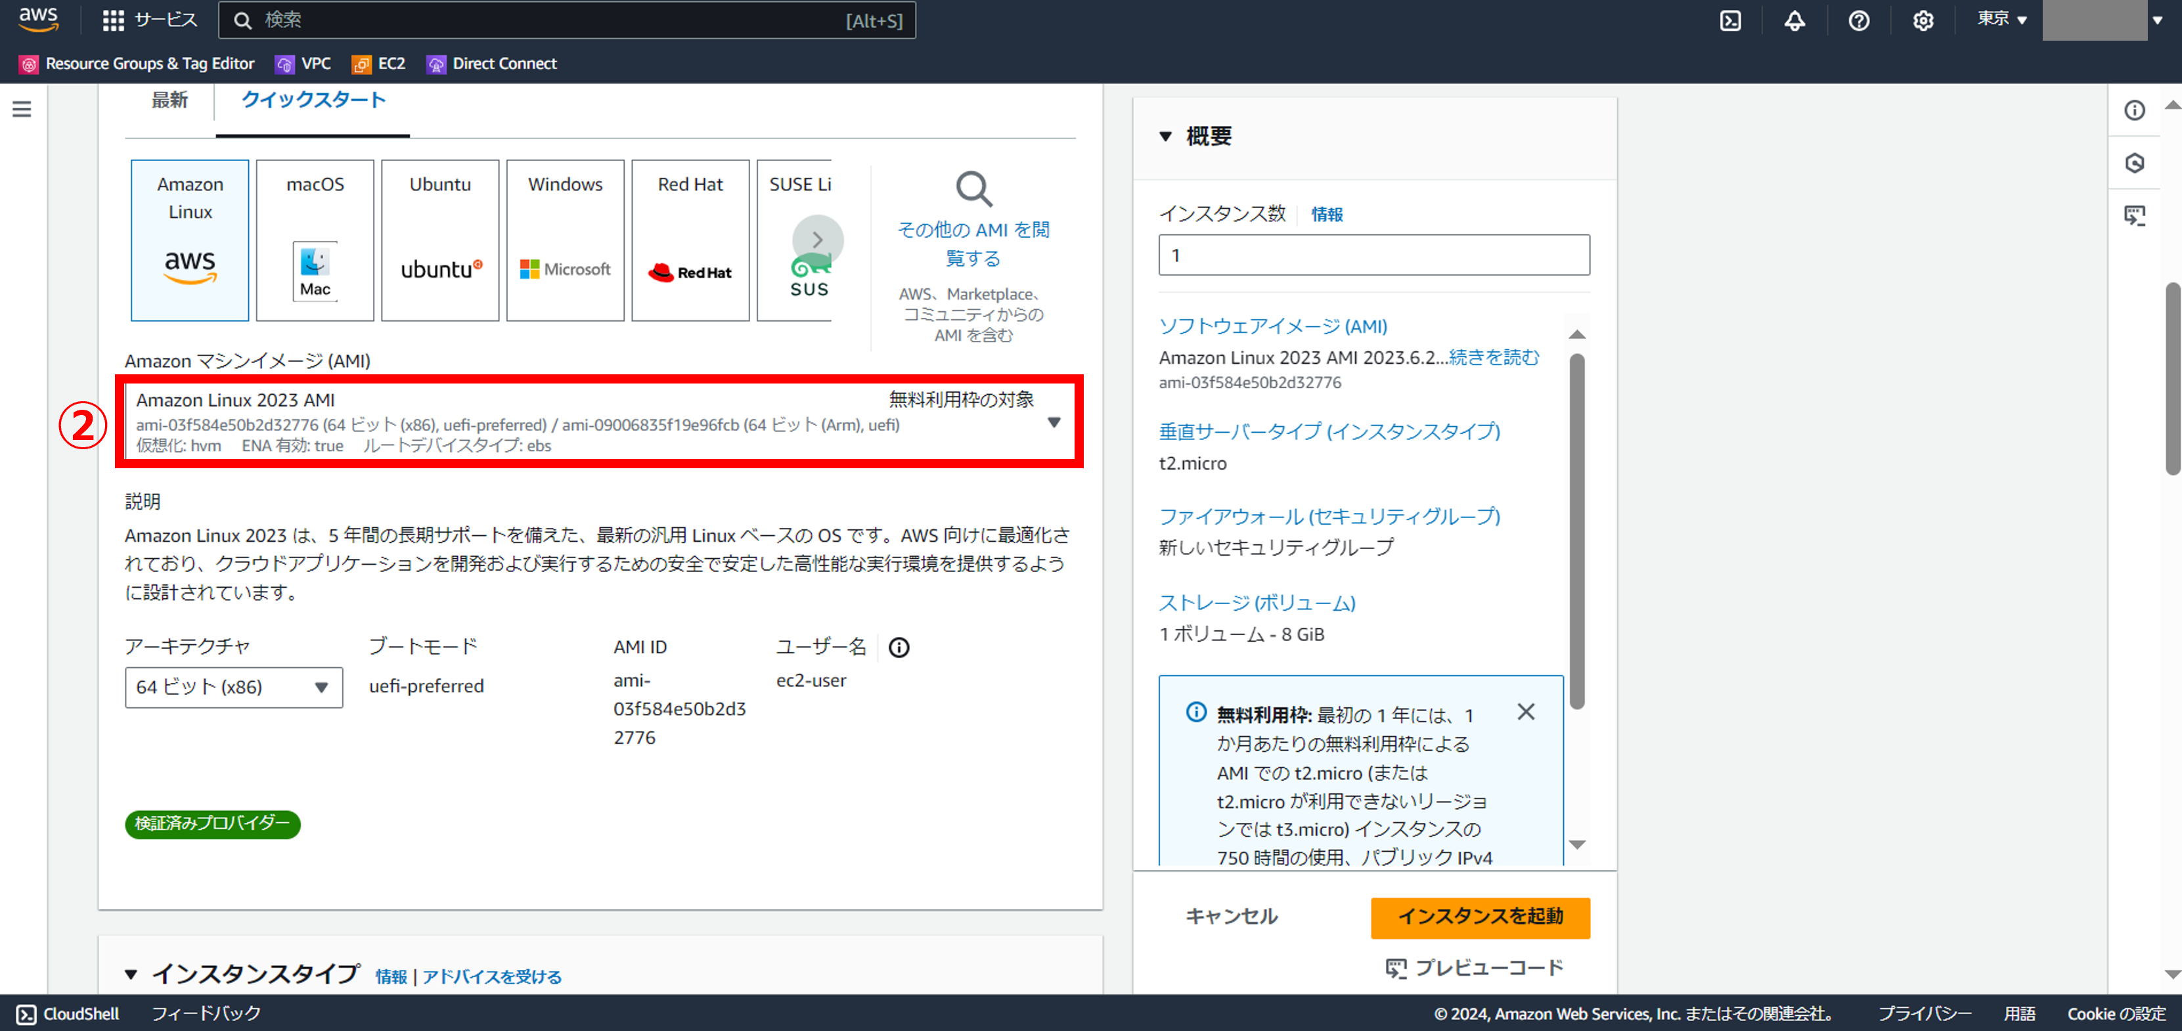This screenshot has width=2182, height=1031.
Task: Switch to the クイックスタート tab
Action: point(313,100)
